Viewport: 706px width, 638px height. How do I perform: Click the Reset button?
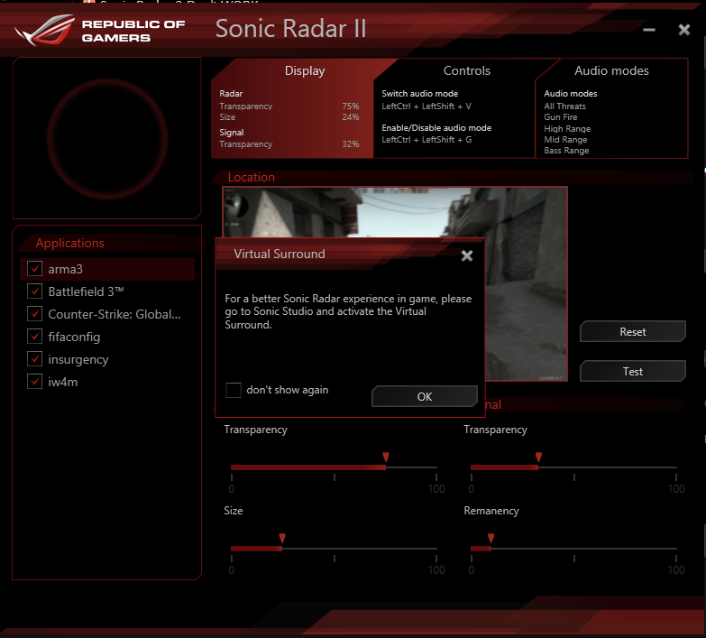[x=633, y=331]
